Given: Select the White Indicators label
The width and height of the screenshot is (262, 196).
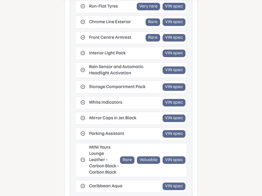Looking at the screenshot, I should [106, 102].
